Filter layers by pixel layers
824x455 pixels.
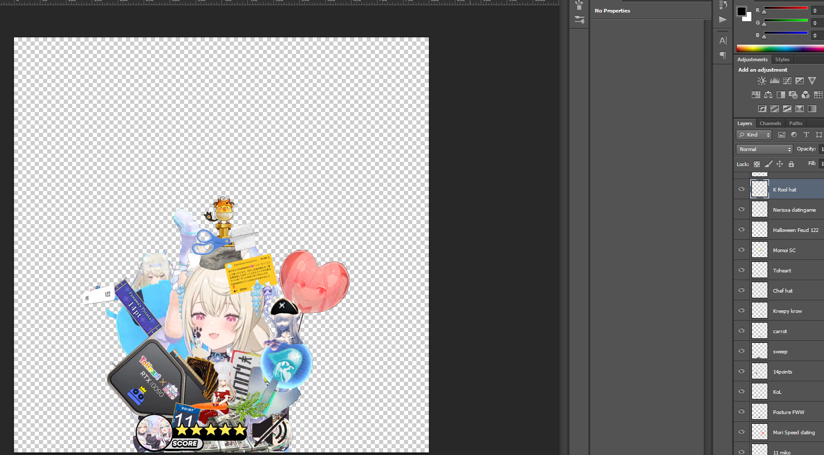[x=781, y=135]
